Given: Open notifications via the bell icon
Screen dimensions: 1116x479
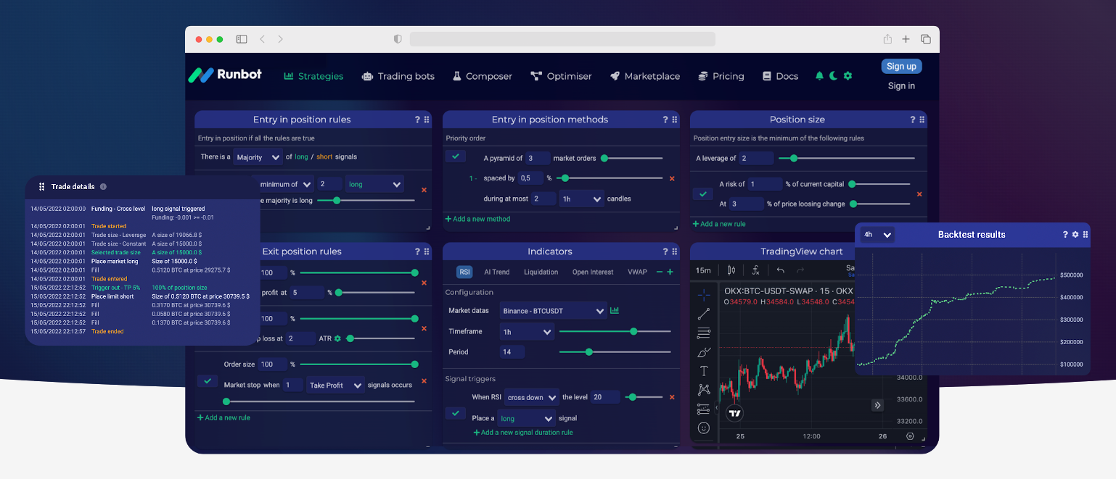Looking at the screenshot, I should [x=819, y=75].
